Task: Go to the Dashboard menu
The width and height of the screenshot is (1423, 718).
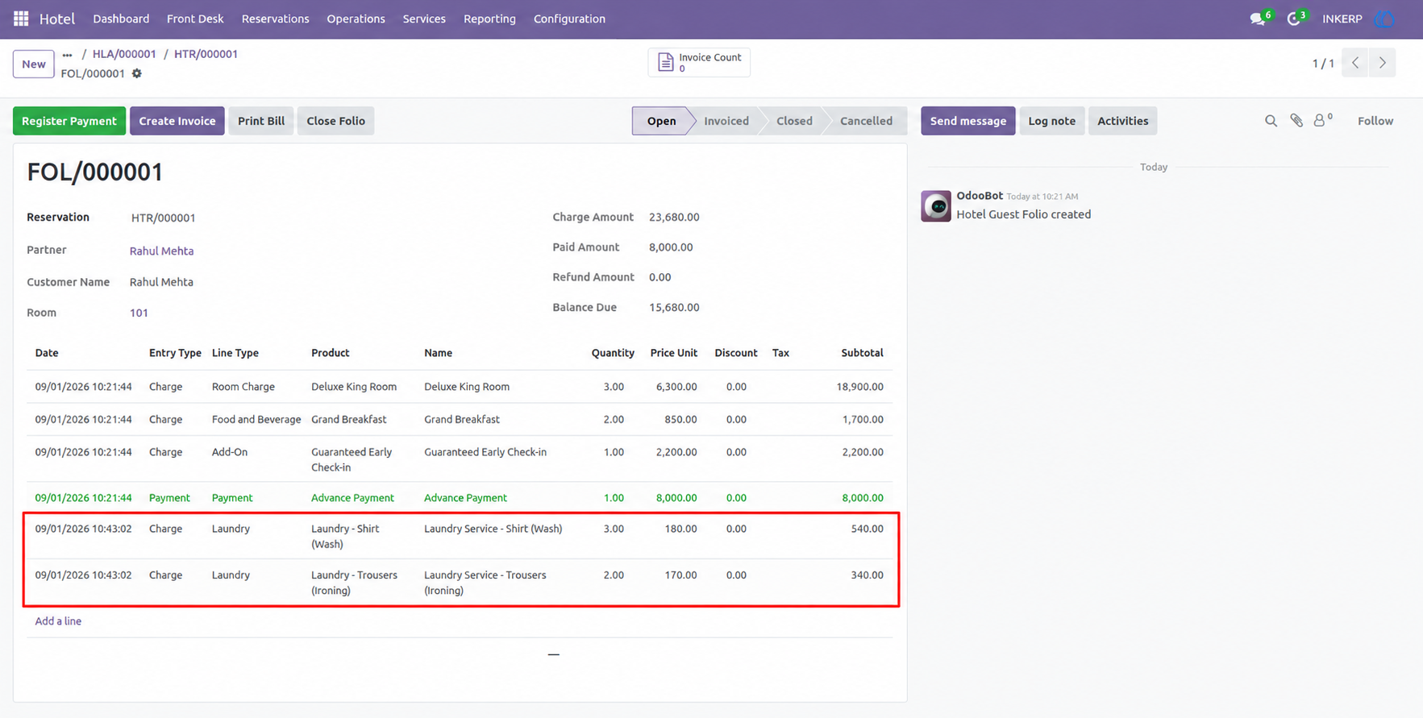Action: pyautogui.click(x=121, y=19)
